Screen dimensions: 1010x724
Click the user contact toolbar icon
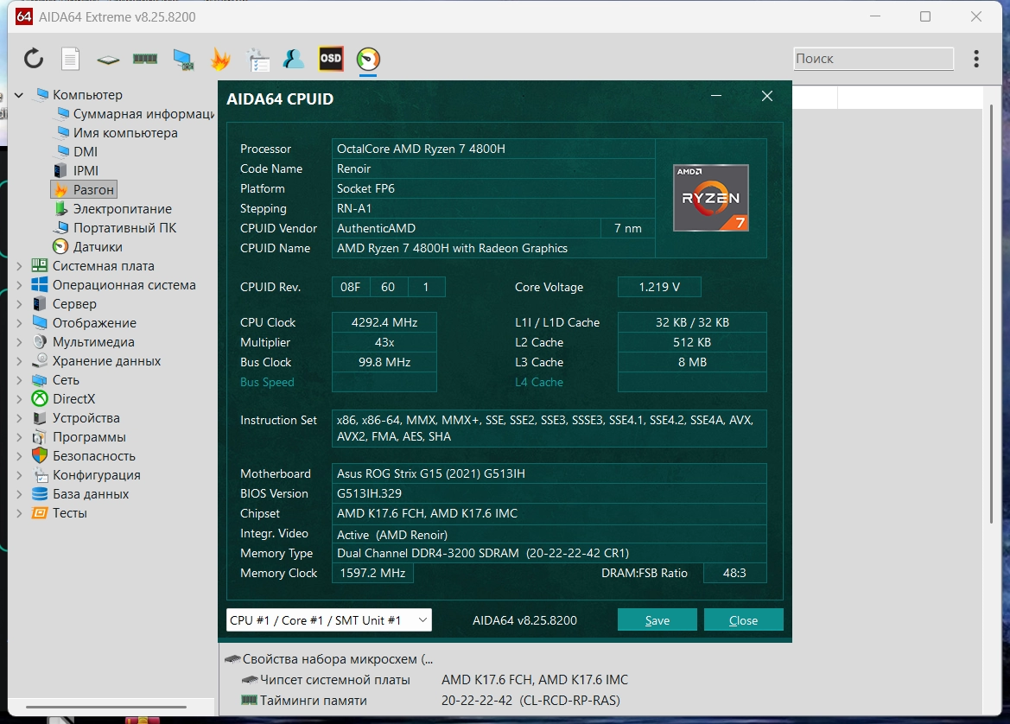click(294, 59)
